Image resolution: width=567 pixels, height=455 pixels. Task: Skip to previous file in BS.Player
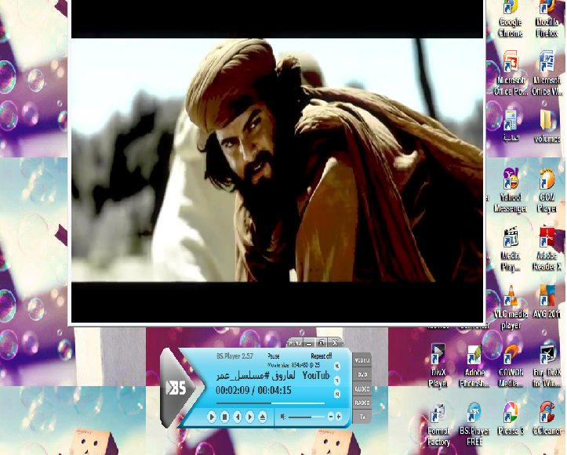click(x=237, y=417)
